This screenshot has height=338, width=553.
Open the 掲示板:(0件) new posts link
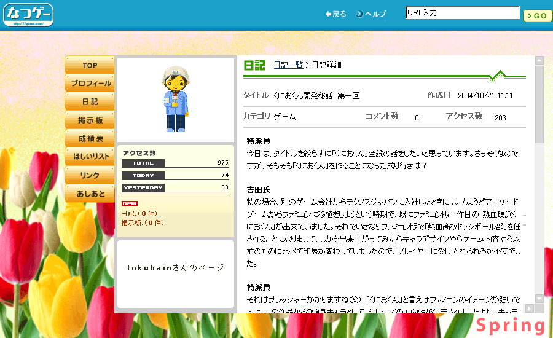(143, 222)
